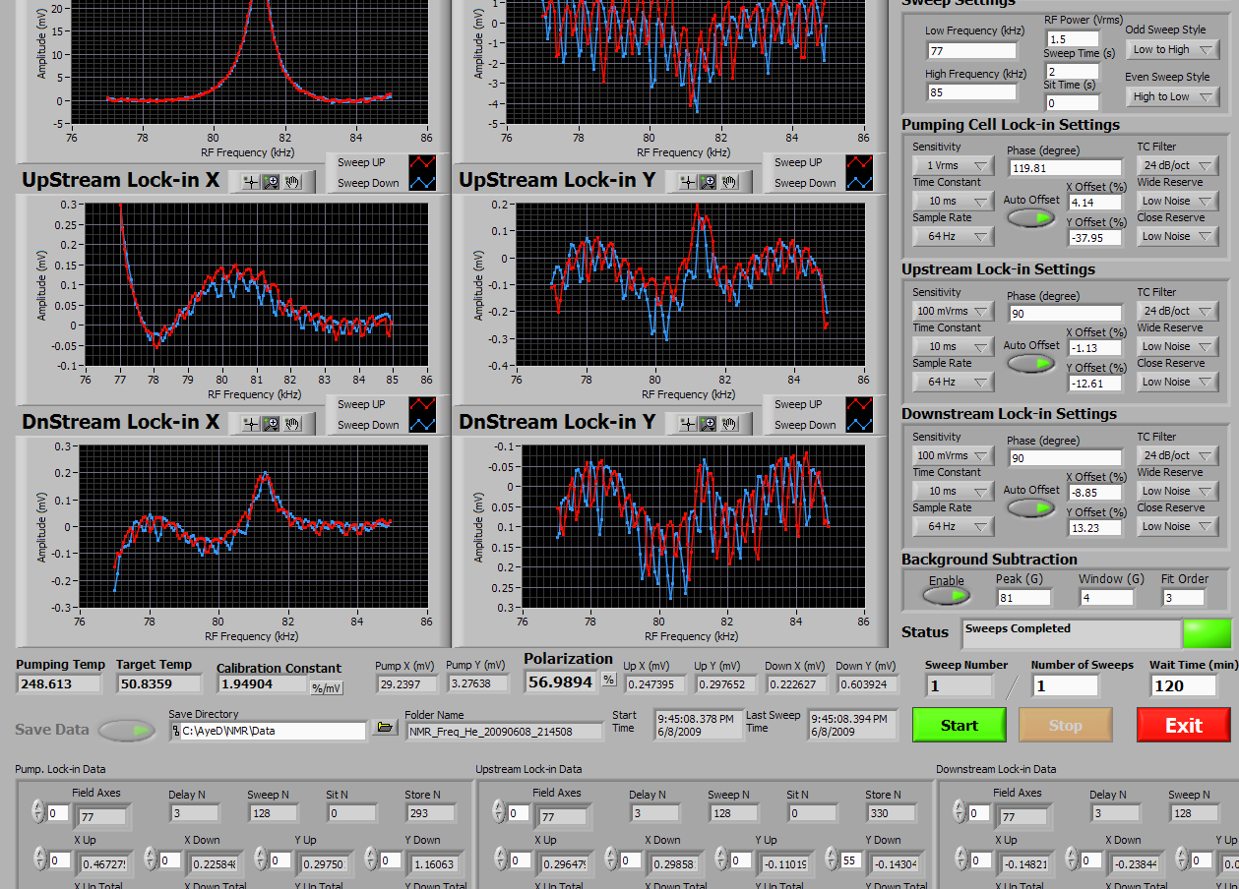
Task: Open the Pumping Cell Wide Reserve dropdown
Action: pos(1178,201)
